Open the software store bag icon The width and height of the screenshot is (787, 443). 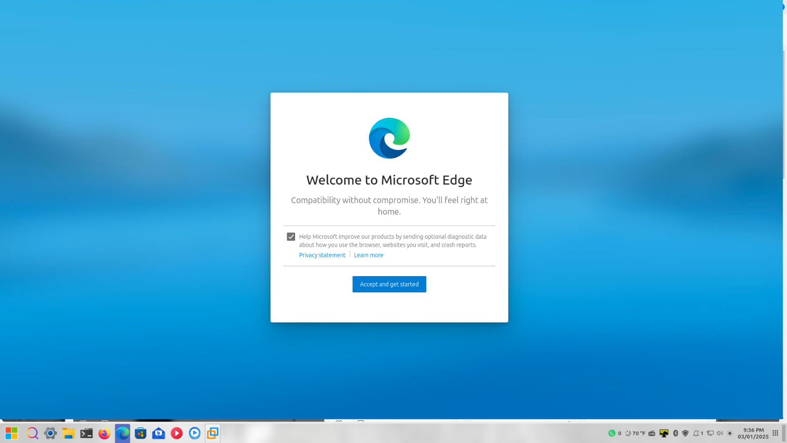coord(141,433)
